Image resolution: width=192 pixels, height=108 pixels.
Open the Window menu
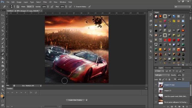click(x=63, y=2)
